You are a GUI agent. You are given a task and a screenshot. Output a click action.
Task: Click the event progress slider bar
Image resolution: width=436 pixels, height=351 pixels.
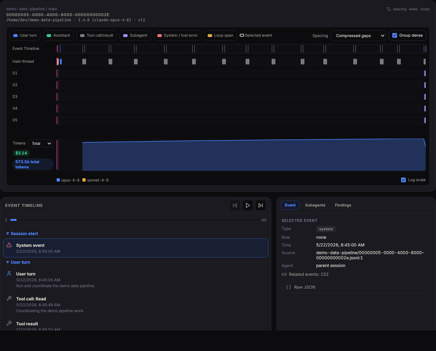click(x=134, y=220)
